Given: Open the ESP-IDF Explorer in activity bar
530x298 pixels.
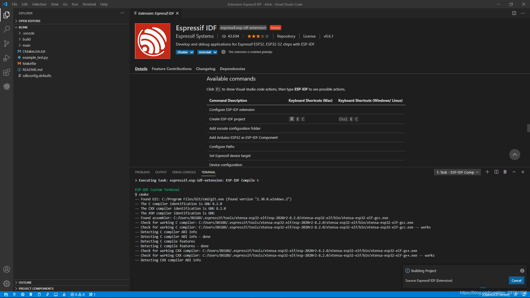Looking at the screenshot, I should coord(7,87).
